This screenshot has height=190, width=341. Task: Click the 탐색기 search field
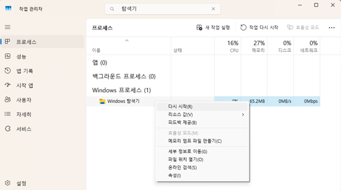[162, 9]
